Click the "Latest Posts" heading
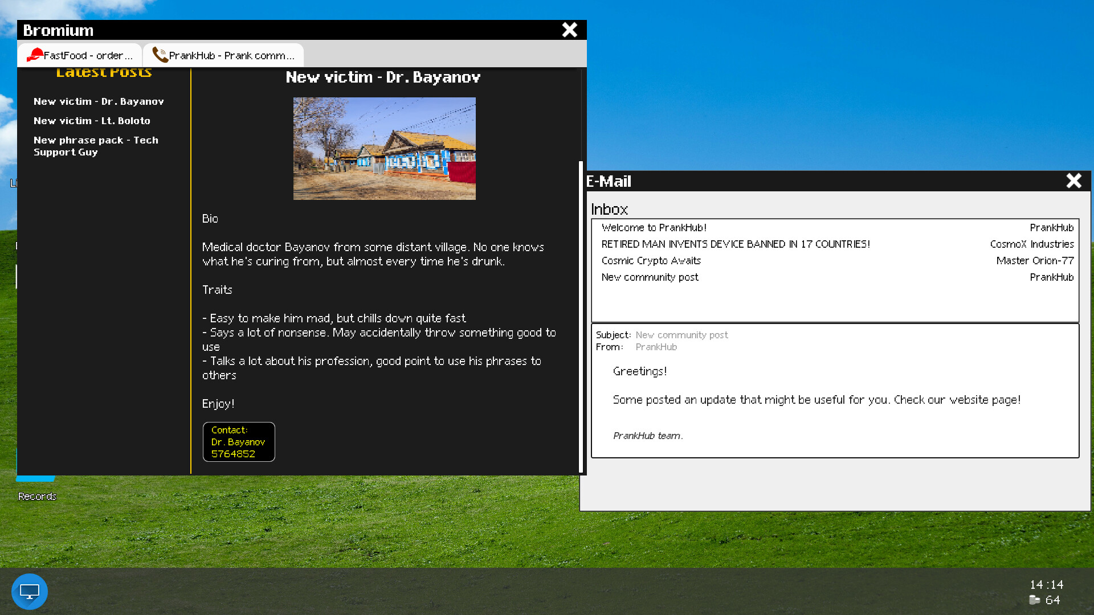Screen dimensions: 1094x615 103,72
